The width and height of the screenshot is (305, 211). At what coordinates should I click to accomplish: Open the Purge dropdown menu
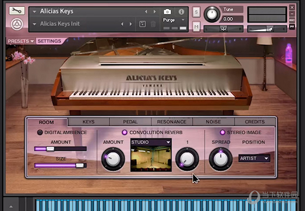tap(183, 20)
